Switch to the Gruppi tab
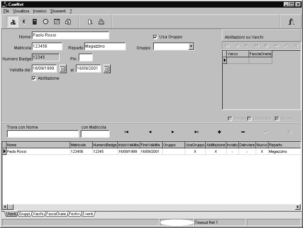Viewport: 303px width, 228px height. (x=24, y=214)
